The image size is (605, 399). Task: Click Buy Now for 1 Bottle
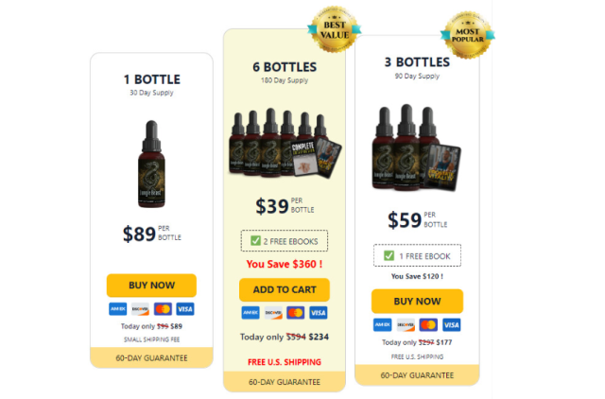coord(151,286)
